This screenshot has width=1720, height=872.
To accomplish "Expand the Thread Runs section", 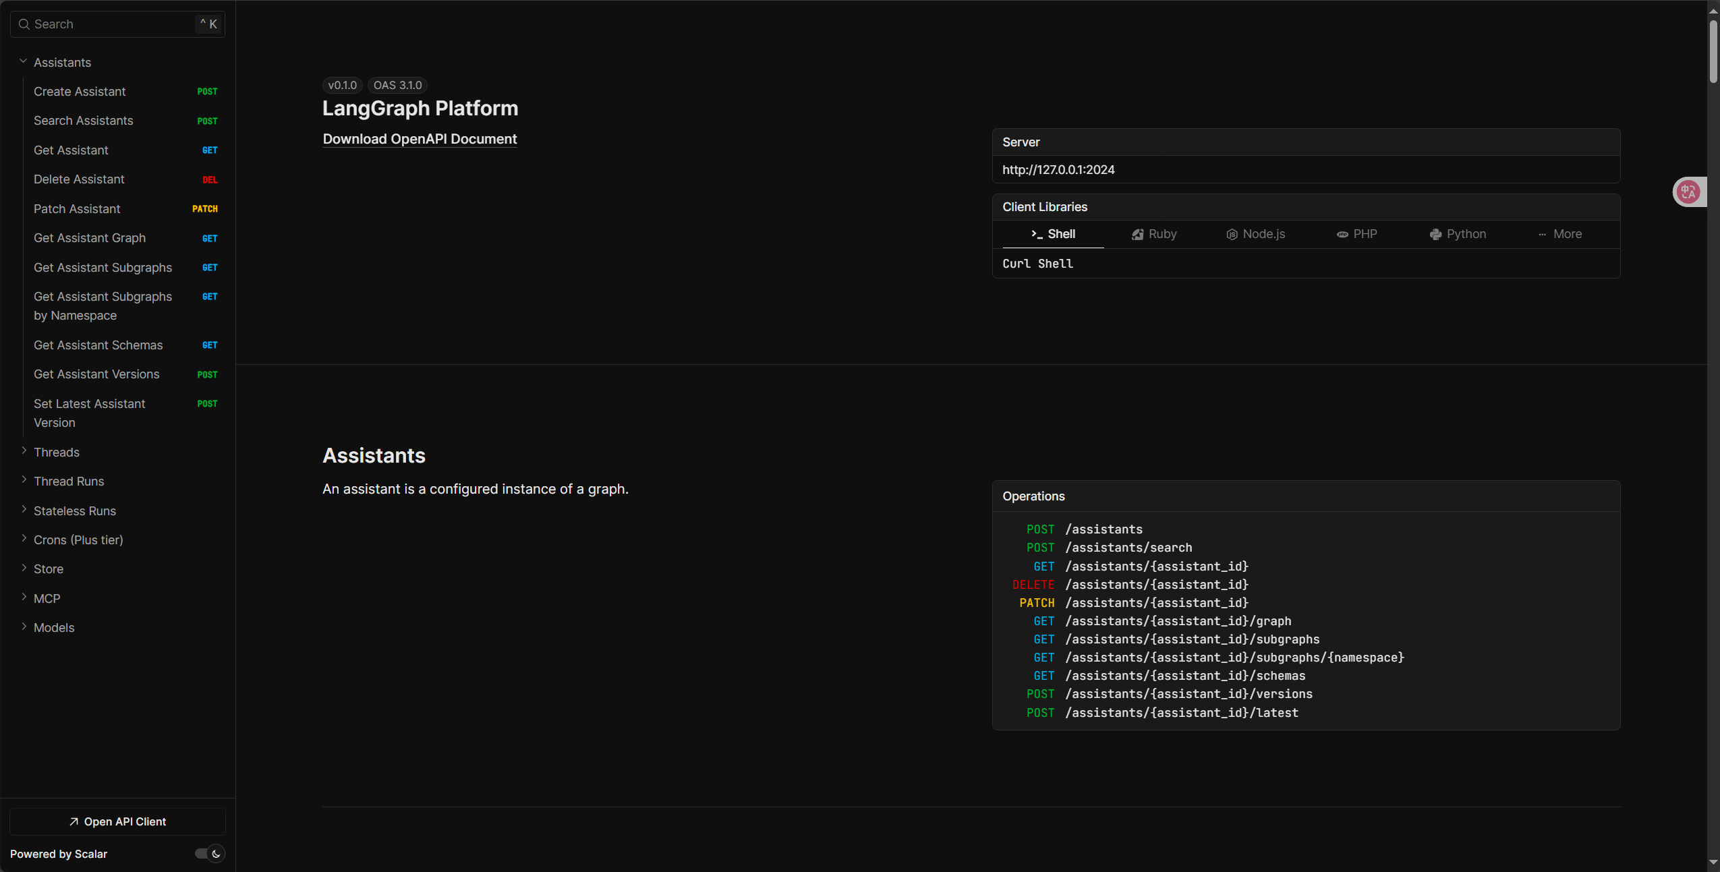I will [24, 480].
